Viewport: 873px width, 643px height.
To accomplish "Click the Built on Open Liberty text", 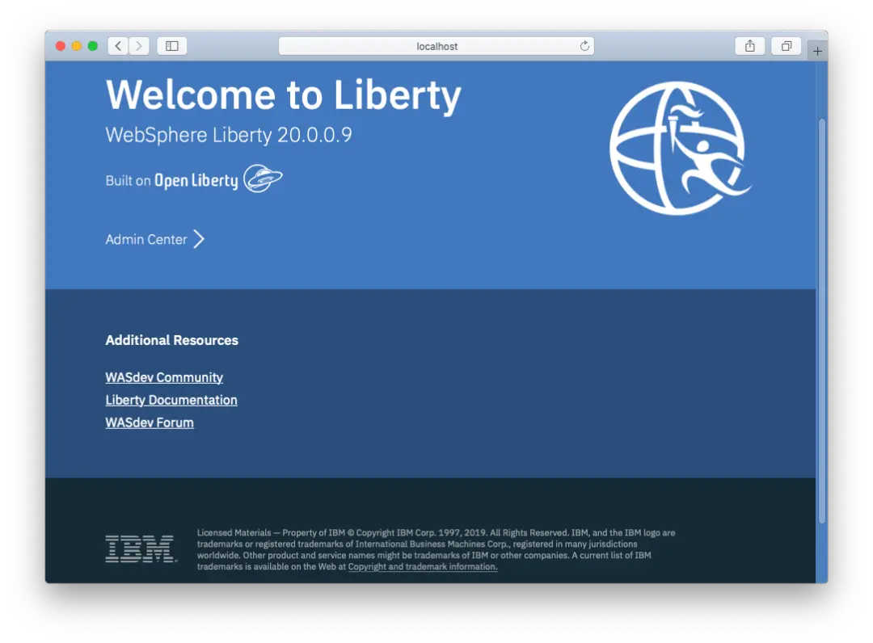I will pos(171,181).
